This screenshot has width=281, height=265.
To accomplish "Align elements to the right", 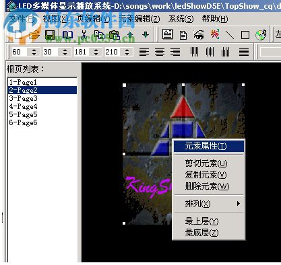I will click(x=175, y=52).
